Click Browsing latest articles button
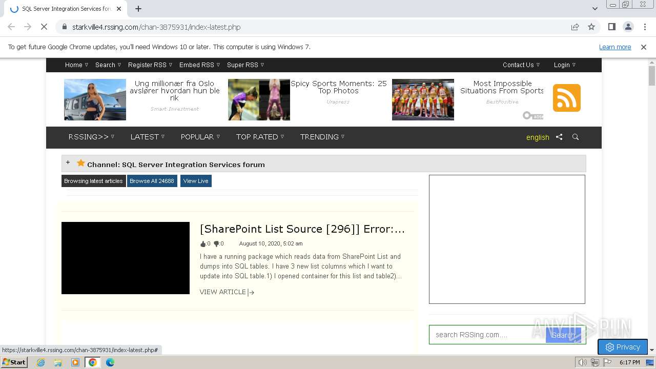656x369 pixels. [x=93, y=181]
